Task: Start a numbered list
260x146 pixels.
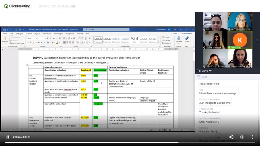Action: 69,38
